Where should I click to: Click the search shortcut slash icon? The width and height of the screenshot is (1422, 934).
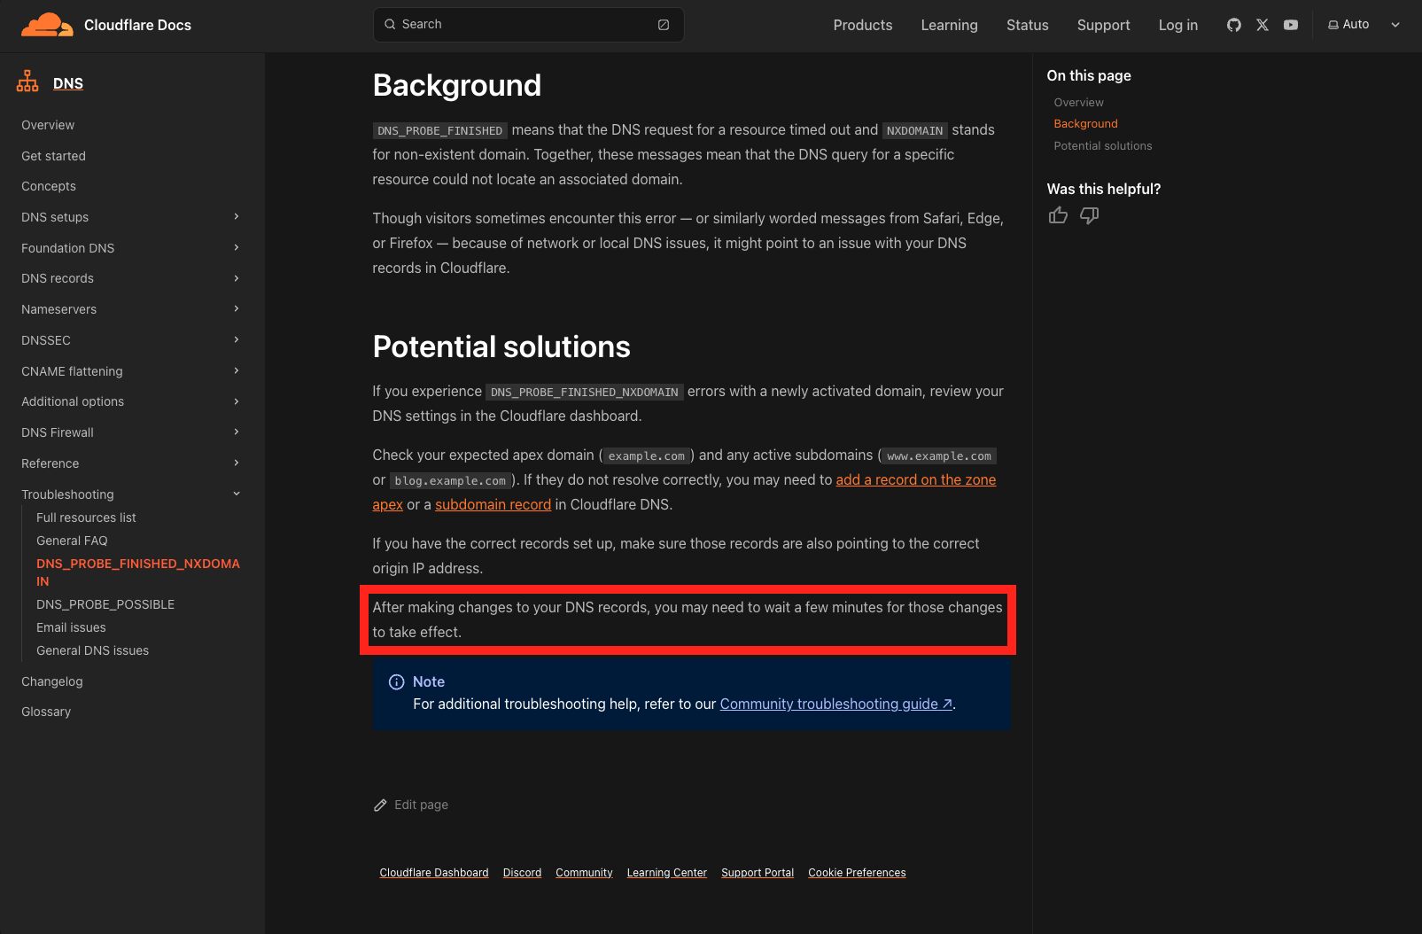[x=664, y=25]
